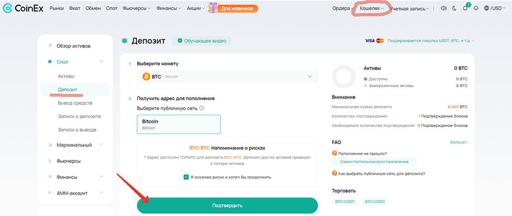Open the BTC coin selection dropdown
Screen dimensions: 512x216
coord(227,77)
